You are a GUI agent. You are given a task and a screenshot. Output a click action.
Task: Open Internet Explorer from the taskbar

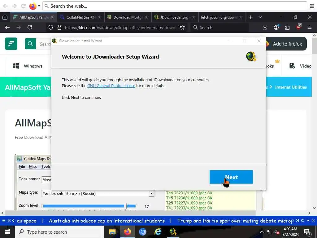(158, 232)
